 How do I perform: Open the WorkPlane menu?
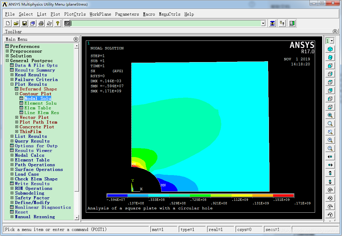[100, 14]
